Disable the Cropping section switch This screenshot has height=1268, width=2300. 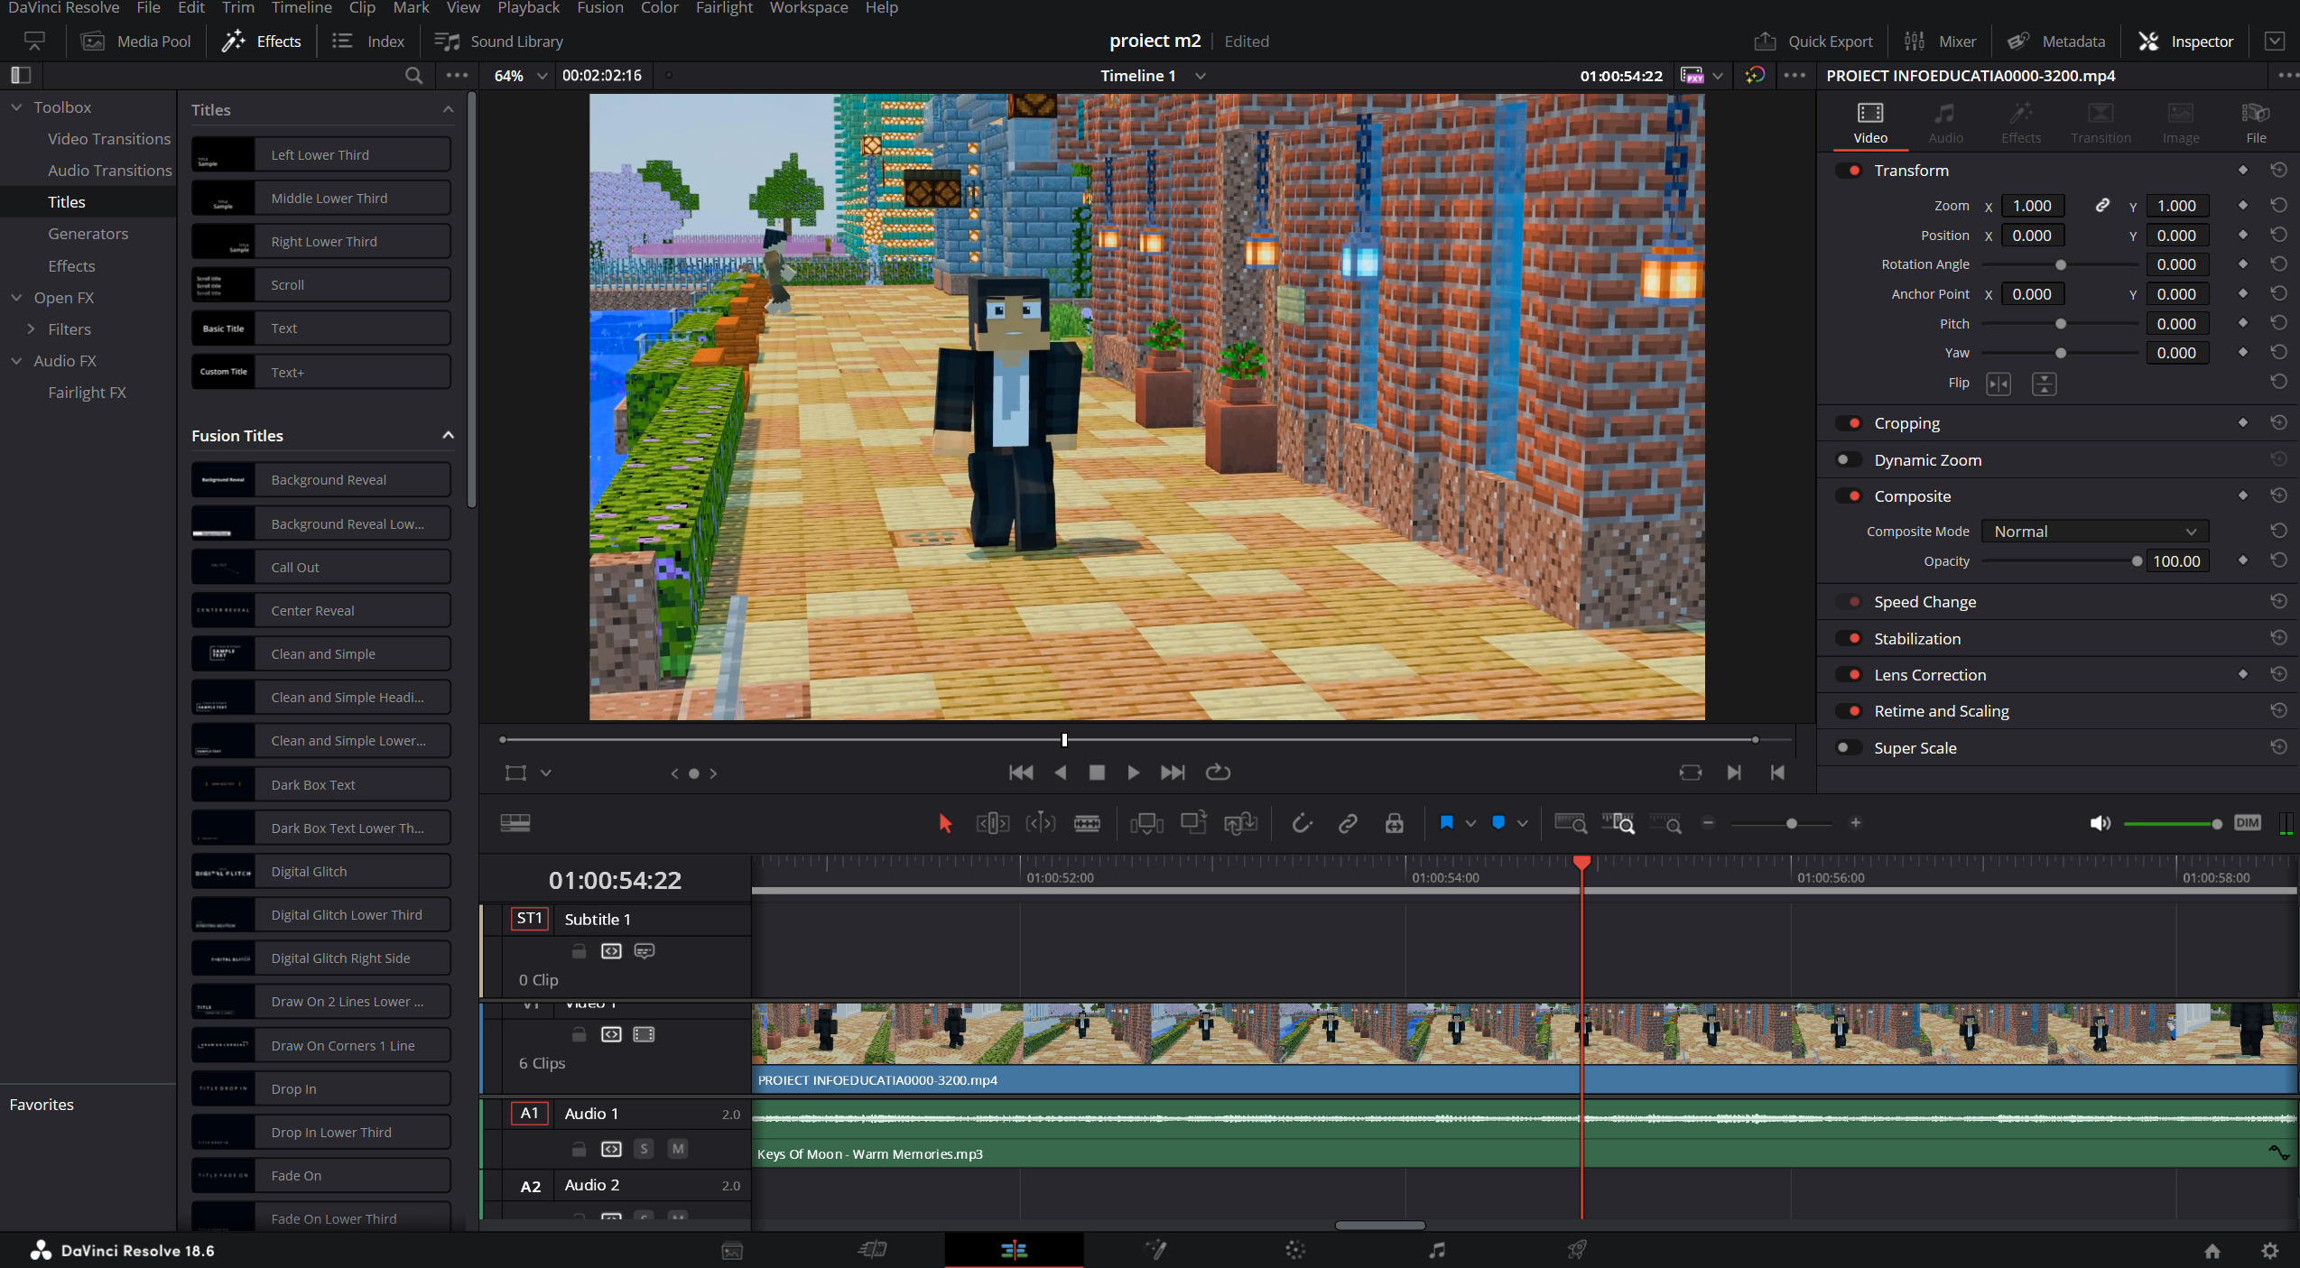click(1849, 423)
